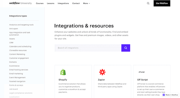
Task: Click Off Script's social commerce description
Action: [151, 89]
